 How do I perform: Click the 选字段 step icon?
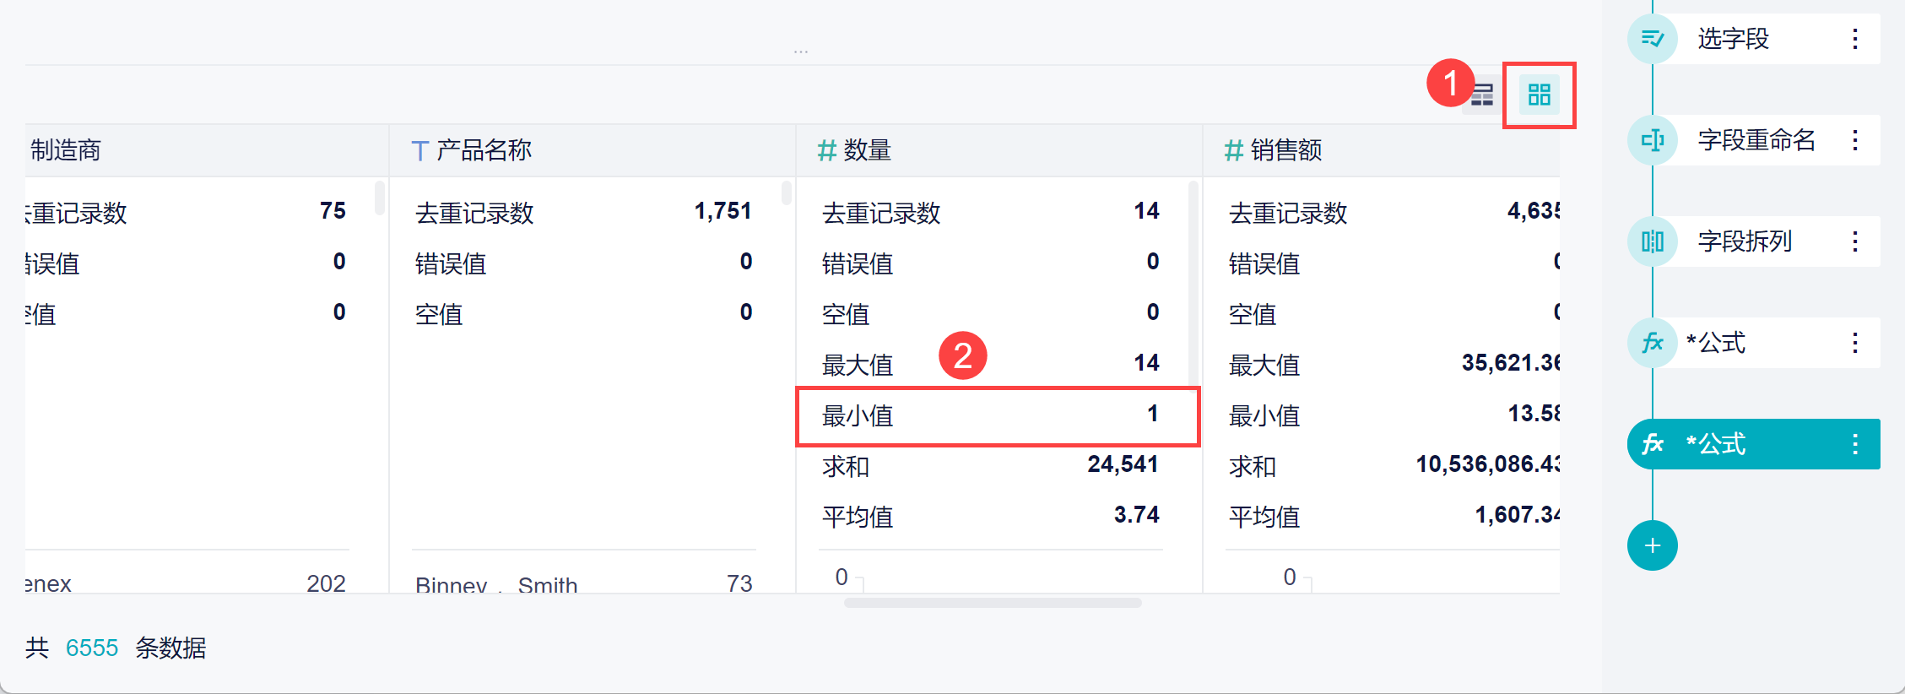1652,39
